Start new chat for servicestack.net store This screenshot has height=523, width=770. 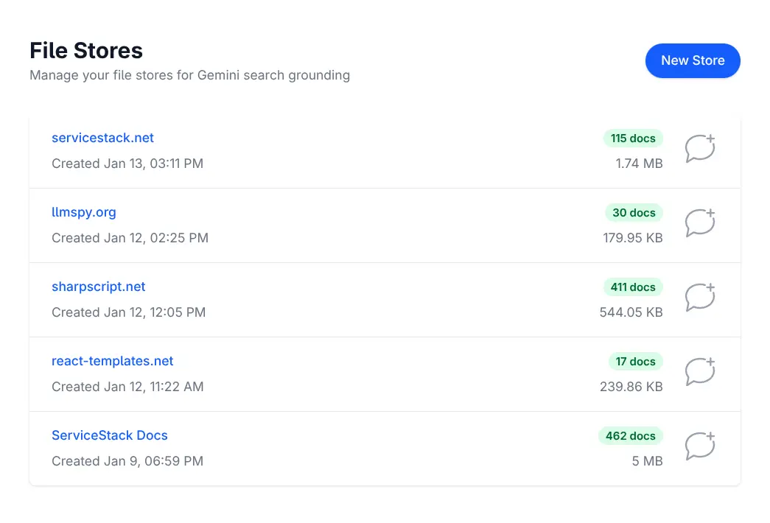pos(700,148)
